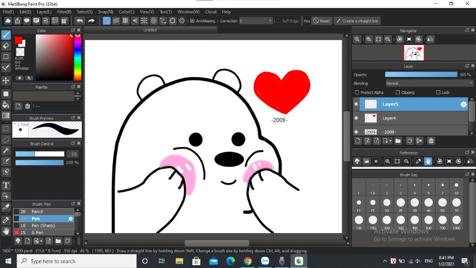
Task: Click the rainbow hue slider strip
Action: [x=78, y=58]
